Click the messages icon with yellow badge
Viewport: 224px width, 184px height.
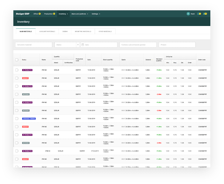[x=199, y=14]
